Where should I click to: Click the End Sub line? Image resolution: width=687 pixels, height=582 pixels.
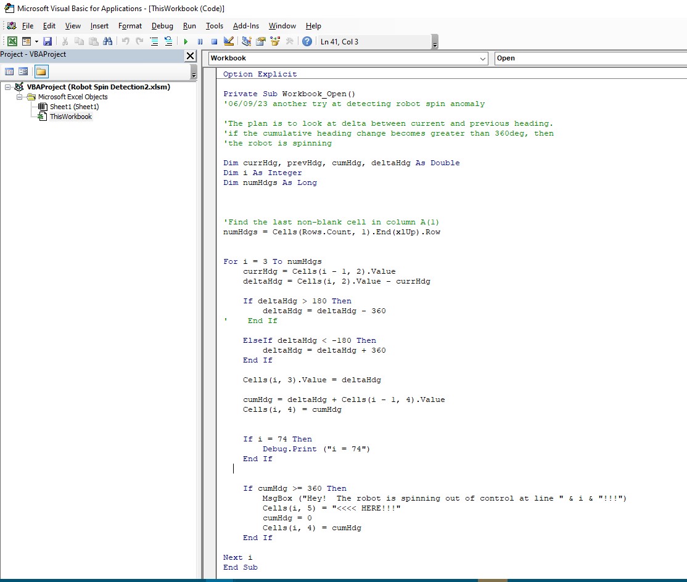coord(240,567)
